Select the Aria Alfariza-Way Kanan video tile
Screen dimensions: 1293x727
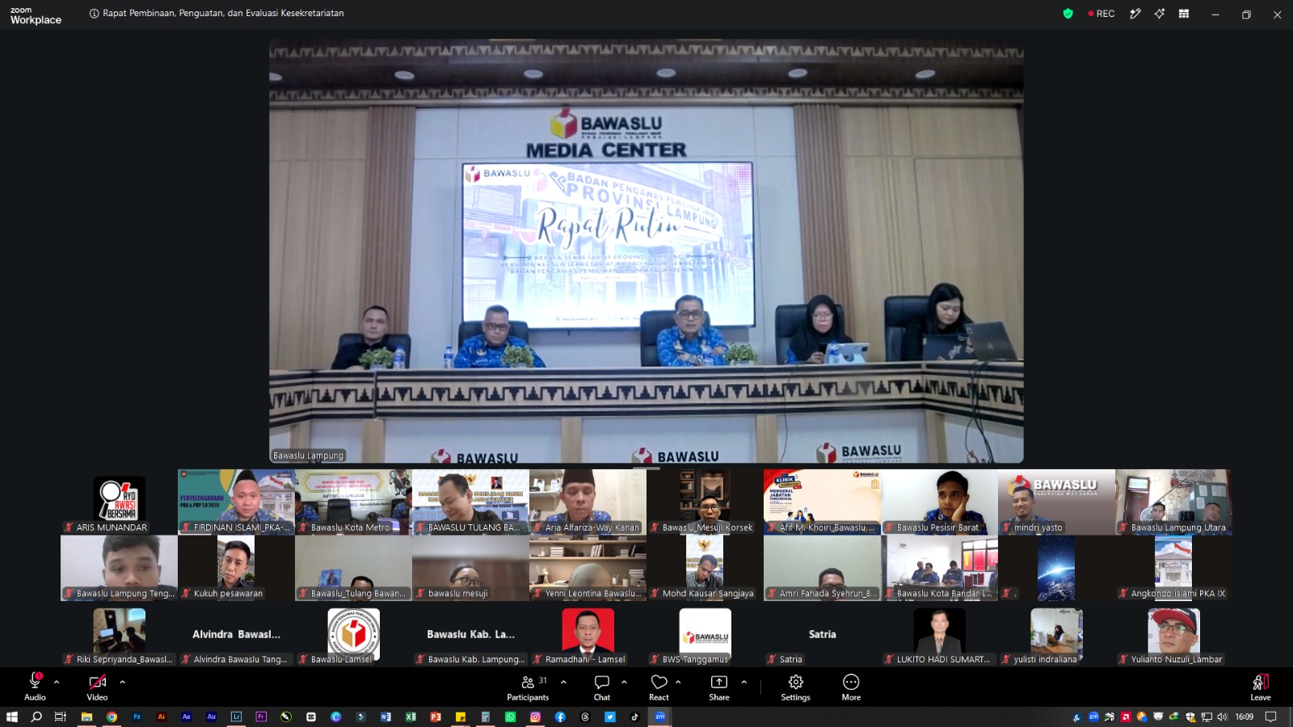coord(588,502)
